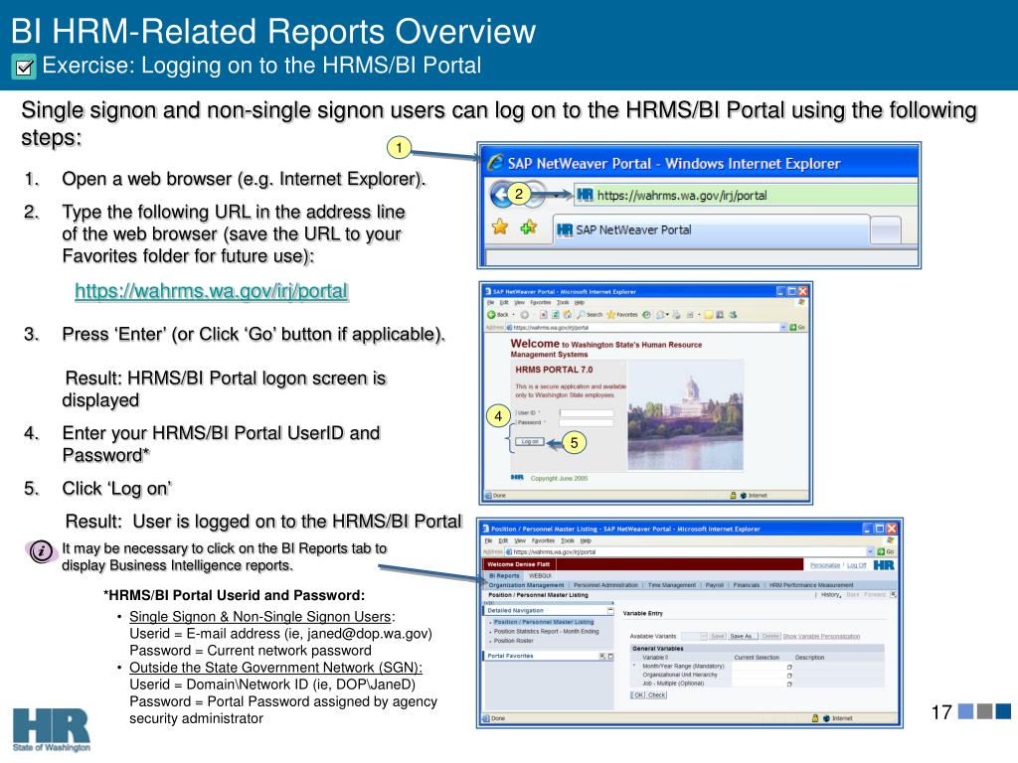Open the Tools menu in the logon screen browser
The width and height of the screenshot is (1018, 763).
tap(563, 302)
